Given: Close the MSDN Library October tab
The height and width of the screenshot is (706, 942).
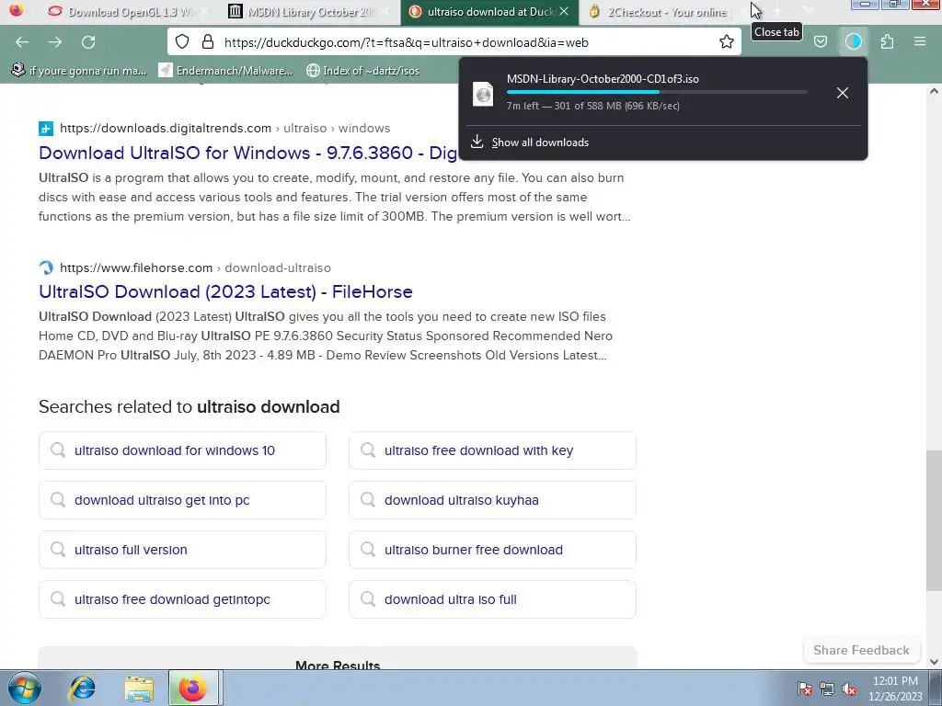Looking at the screenshot, I should click(385, 11).
